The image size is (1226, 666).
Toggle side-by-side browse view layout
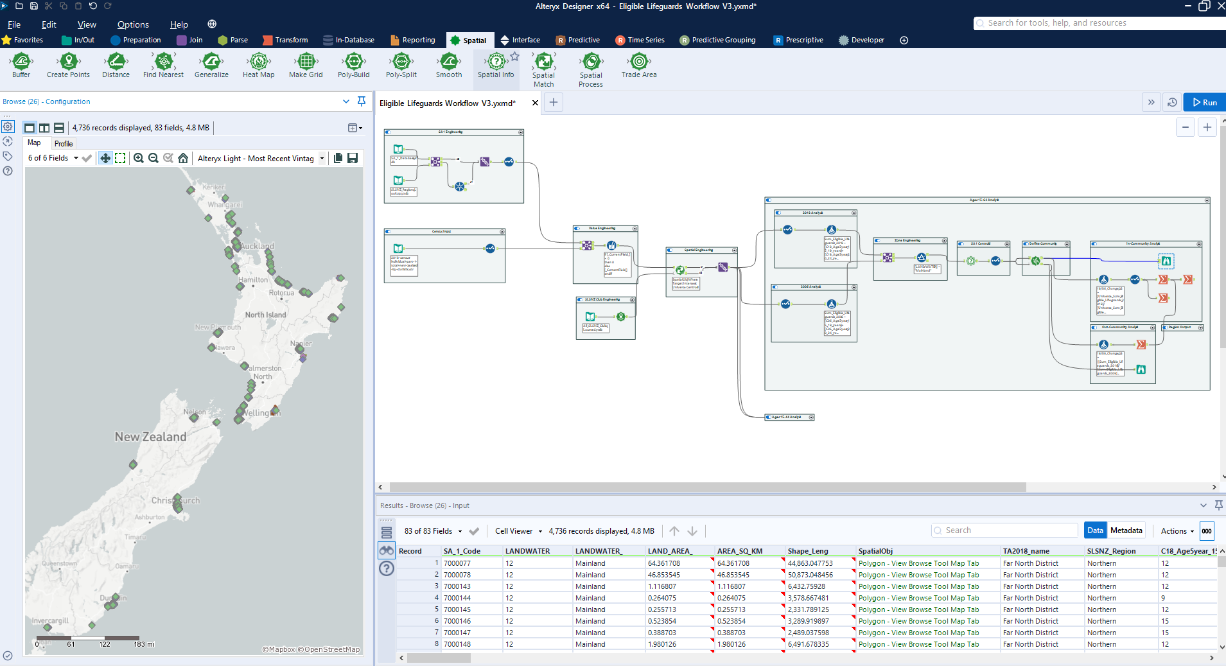(x=44, y=128)
